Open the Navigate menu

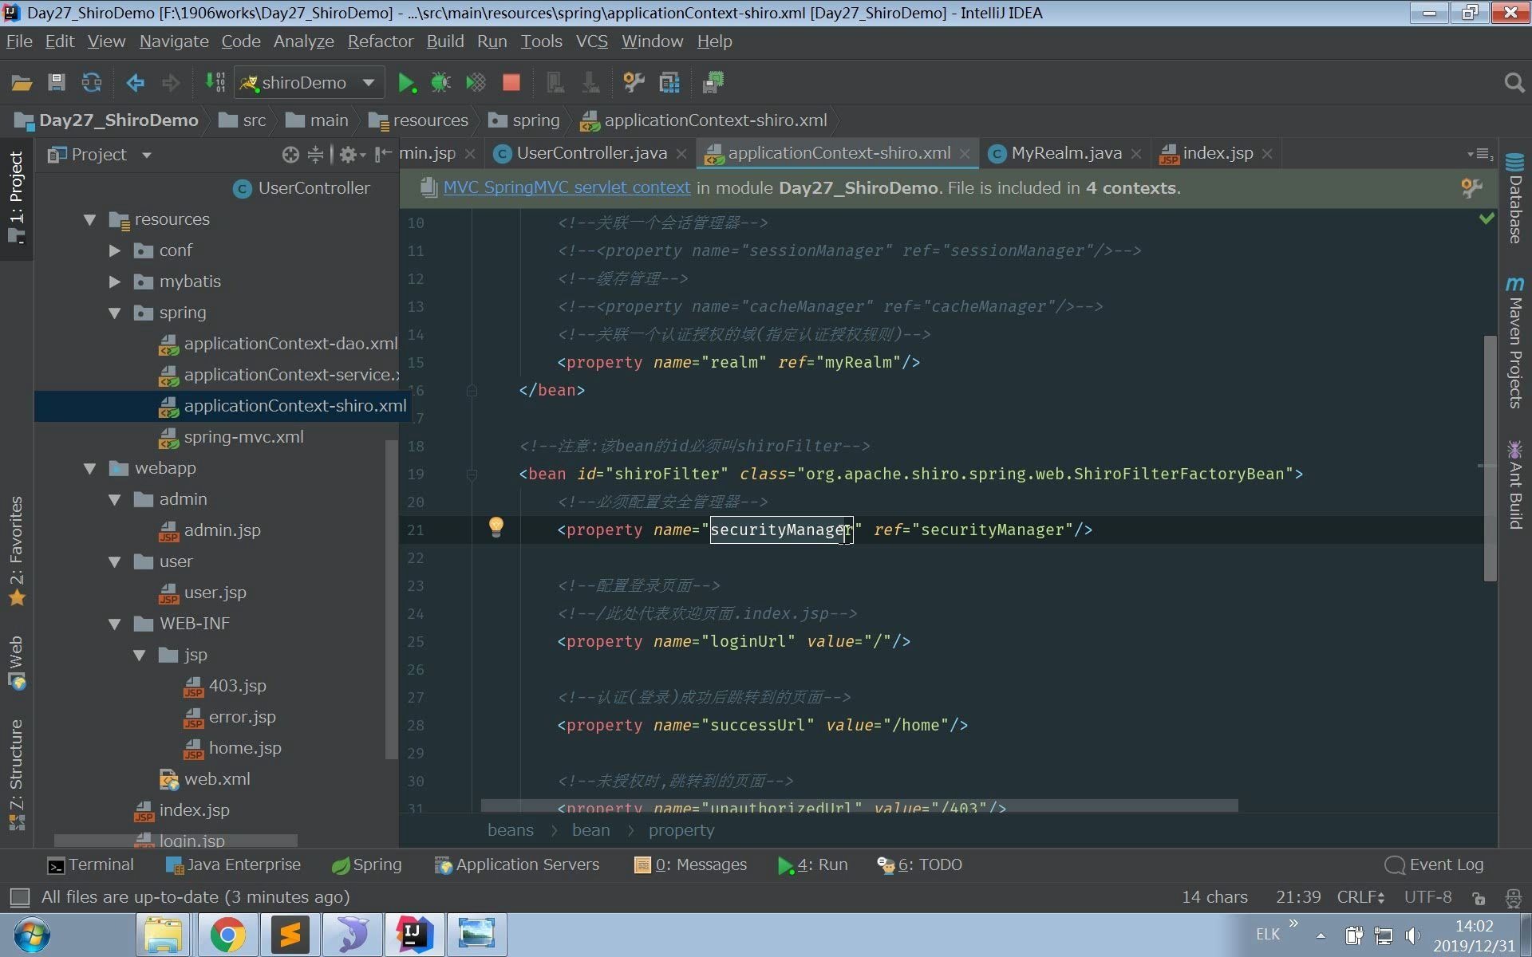coord(174,41)
